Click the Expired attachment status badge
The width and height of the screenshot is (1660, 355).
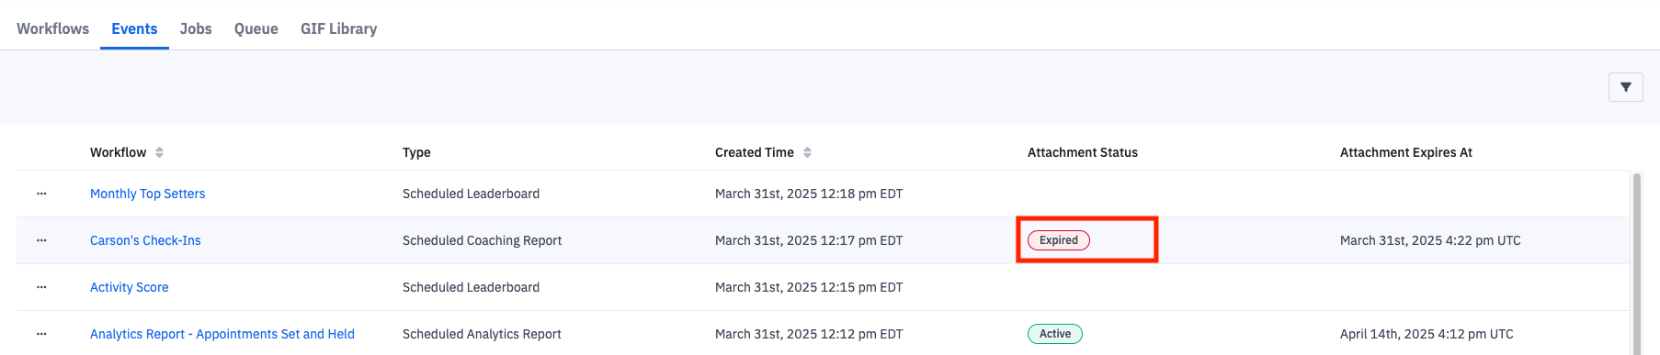point(1059,240)
